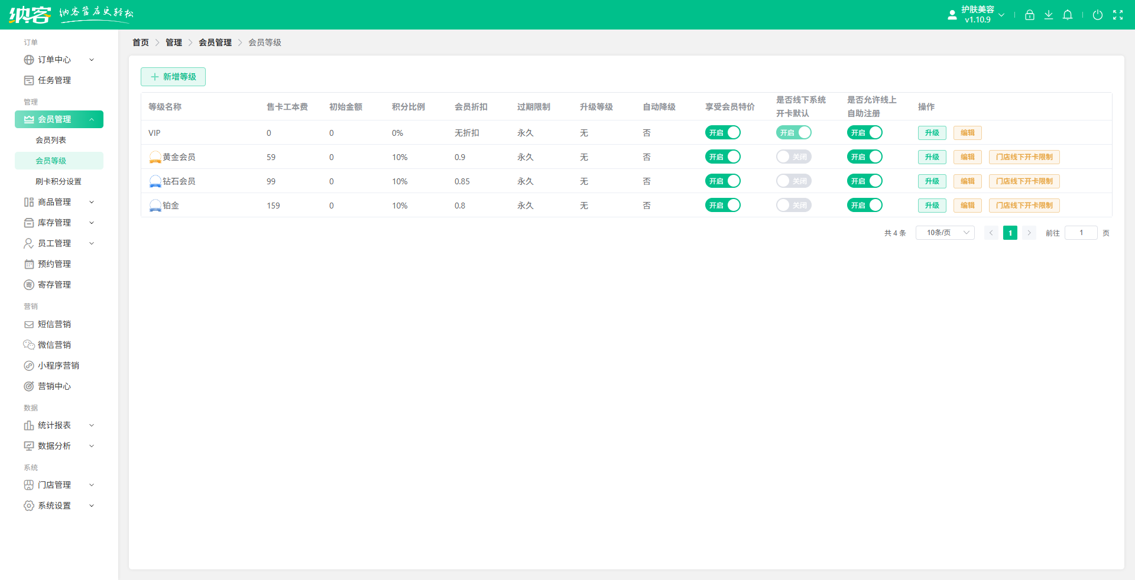Image resolution: width=1135 pixels, height=580 pixels.
Task: Enable 线下系统开卡默认 for 黄金会员
Action: point(793,157)
